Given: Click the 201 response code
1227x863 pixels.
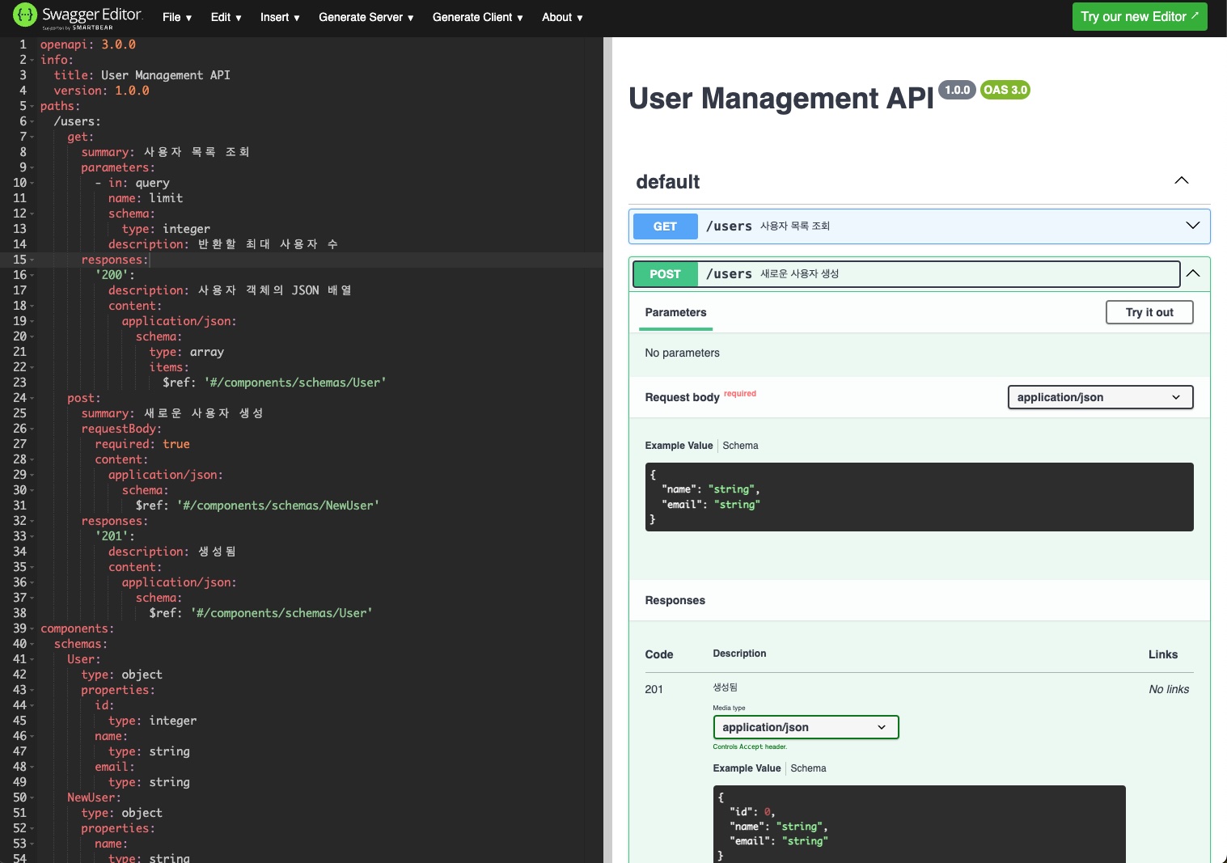Looking at the screenshot, I should click(654, 689).
